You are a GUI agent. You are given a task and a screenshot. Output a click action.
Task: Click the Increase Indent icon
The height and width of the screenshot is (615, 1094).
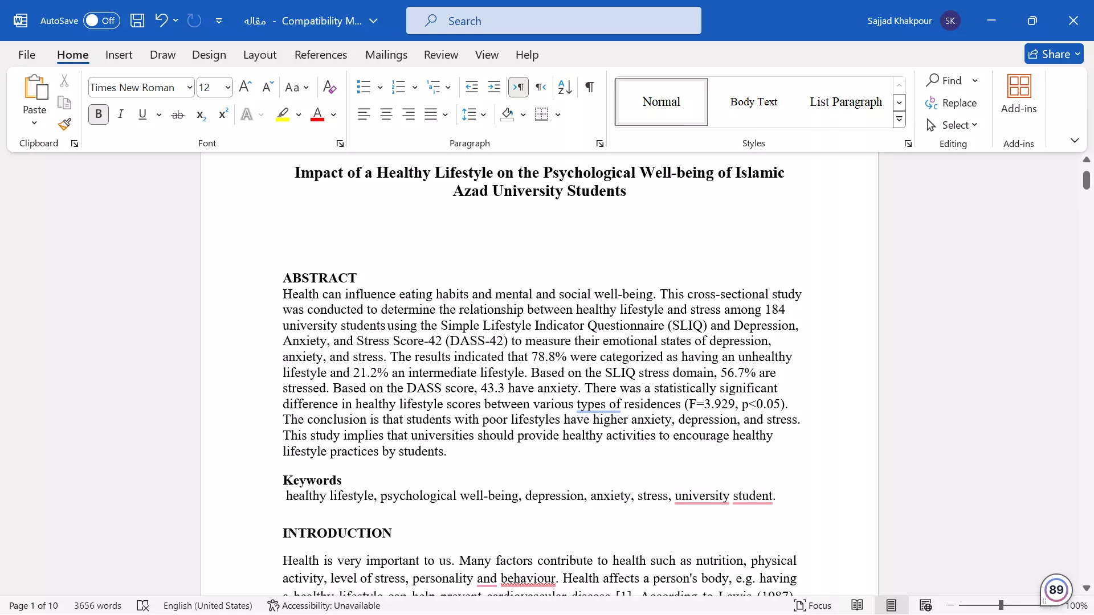pyautogui.click(x=494, y=87)
